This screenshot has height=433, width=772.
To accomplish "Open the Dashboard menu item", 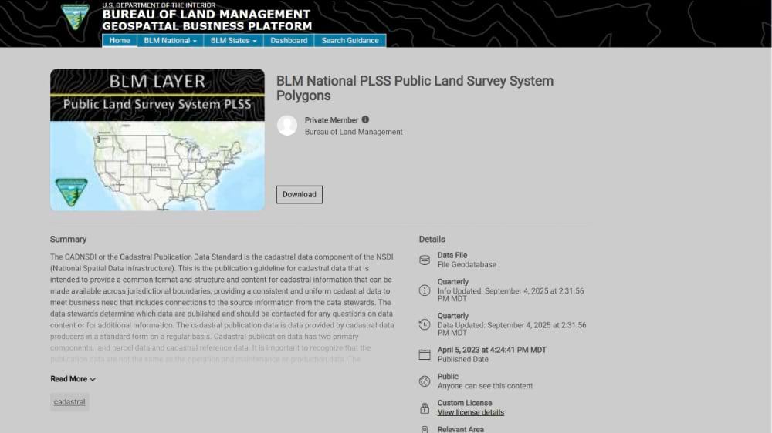I will (x=289, y=40).
